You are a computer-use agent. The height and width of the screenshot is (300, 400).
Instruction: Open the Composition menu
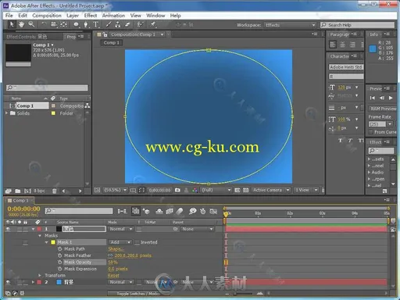47,16
